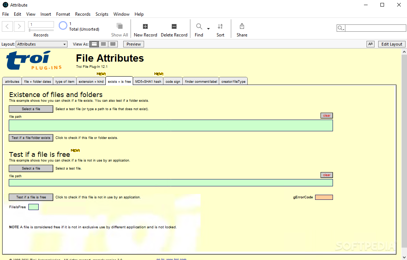The height and width of the screenshot is (260, 407).
Task: Click Select a file under file is free
Action: tap(31, 168)
